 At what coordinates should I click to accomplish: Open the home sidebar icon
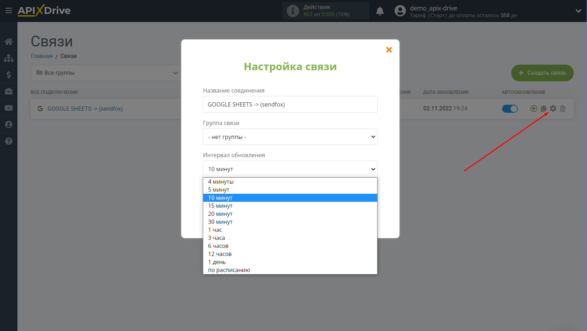pos(9,42)
